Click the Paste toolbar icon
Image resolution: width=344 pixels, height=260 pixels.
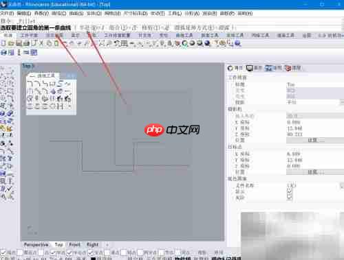tap(56, 43)
